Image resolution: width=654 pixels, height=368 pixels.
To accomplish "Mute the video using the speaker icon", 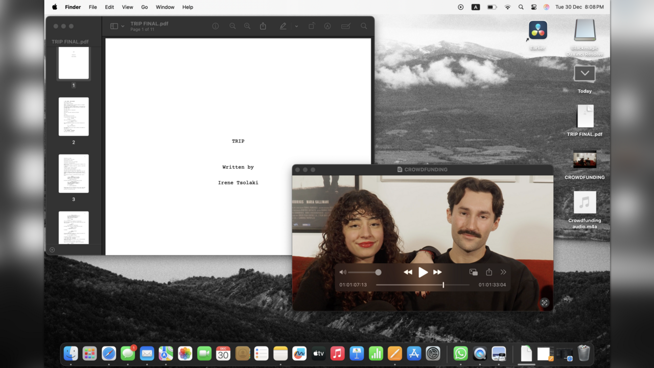I will click(343, 272).
